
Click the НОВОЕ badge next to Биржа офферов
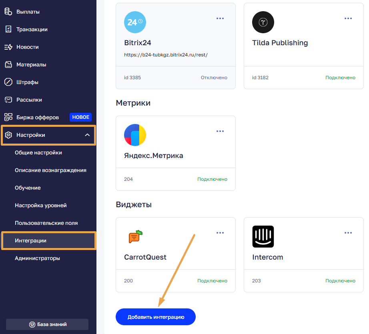point(80,117)
